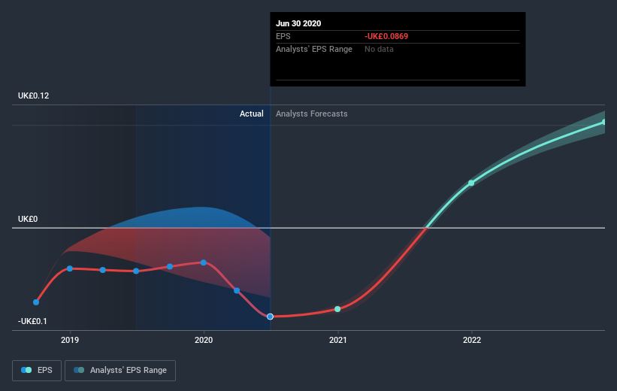Toggle the Analysts' EPS Range legend button
The height and width of the screenshot is (391, 617).
[x=120, y=371]
